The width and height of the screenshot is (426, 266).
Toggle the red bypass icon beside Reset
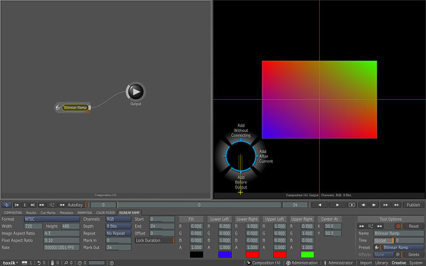coord(399,226)
